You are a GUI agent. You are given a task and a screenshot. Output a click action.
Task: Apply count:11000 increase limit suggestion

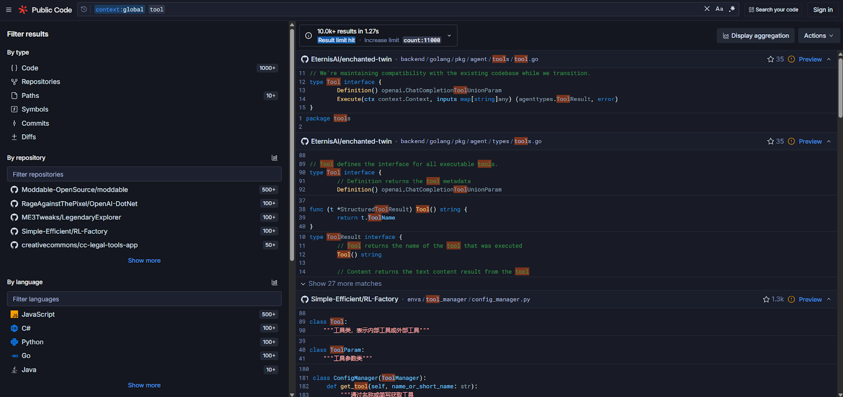point(422,40)
